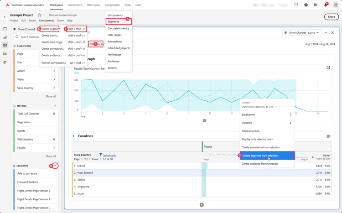Open the Data dictionary list icon

click(5, 53)
